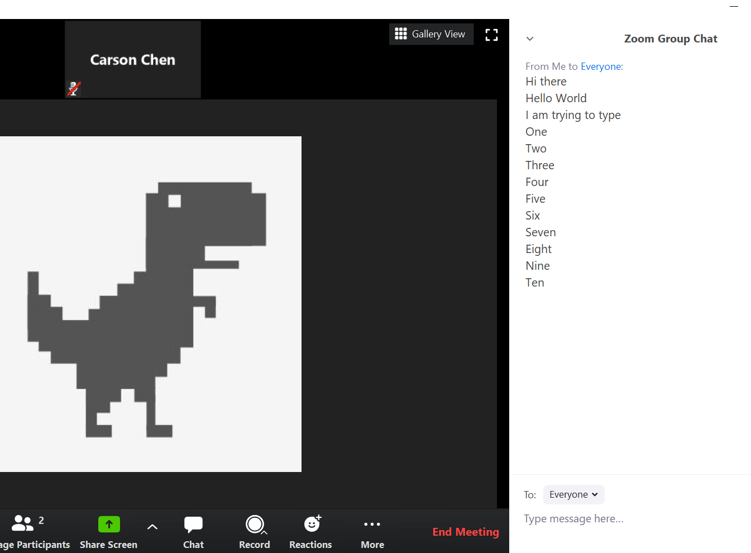Click the Everyone link in chat header
The height and width of the screenshot is (553, 751).
pyautogui.click(x=601, y=66)
